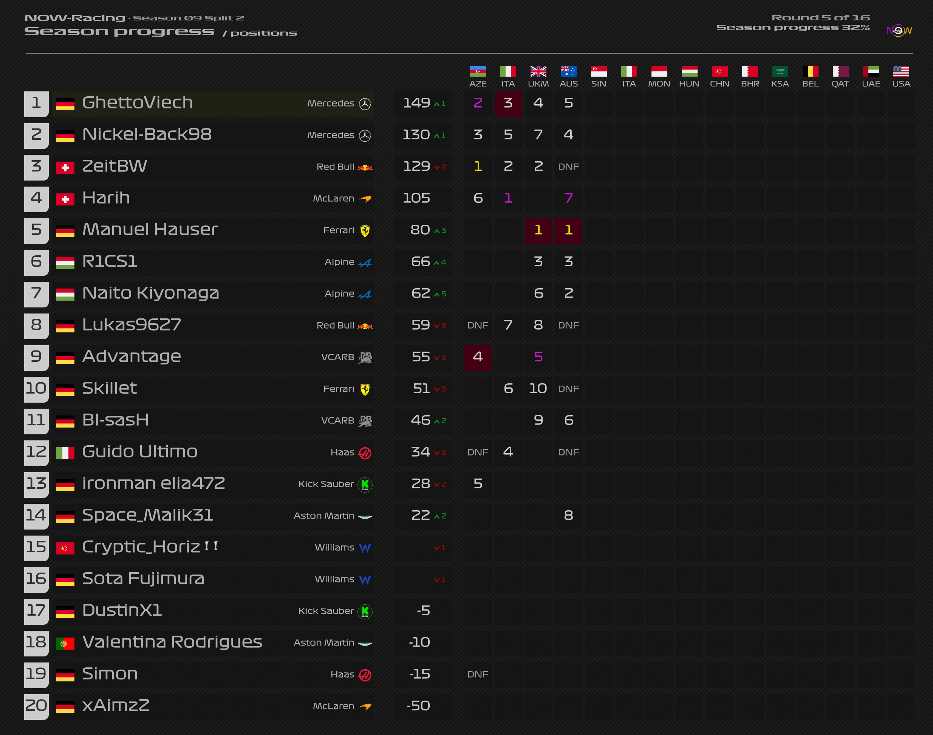This screenshot has width=933, height=735.
Task: Click the NOW logo icon top right
Action: click(899, 30)
